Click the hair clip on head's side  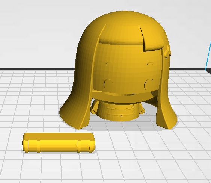click(167, 52)
